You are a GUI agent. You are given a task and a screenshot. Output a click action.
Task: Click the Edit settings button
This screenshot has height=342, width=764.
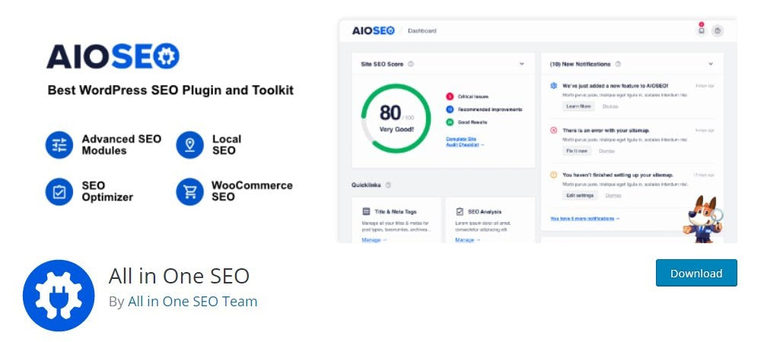(x=580, y=195)
